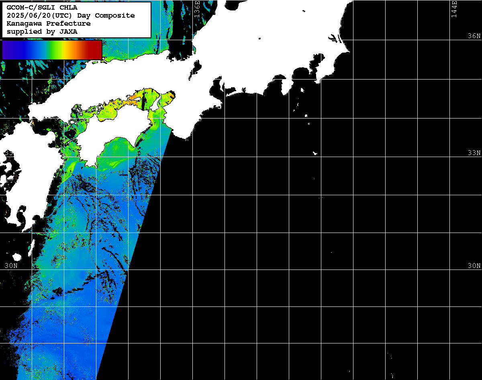The width and height of the screenshot is (482, 380).
Task: Click the 136E longitude label
Action: click(197, 9)
